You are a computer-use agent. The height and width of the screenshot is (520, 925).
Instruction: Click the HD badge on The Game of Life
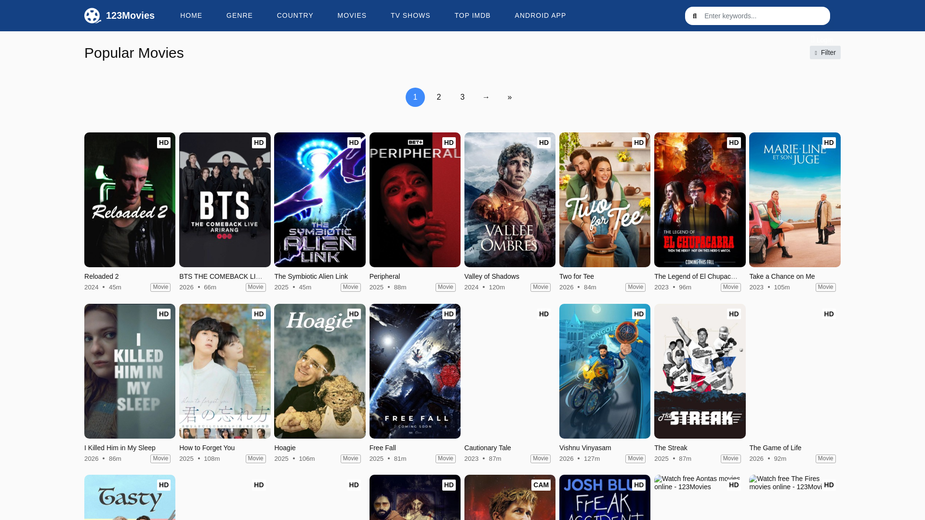pyautogui.click(x=829, y=314)
